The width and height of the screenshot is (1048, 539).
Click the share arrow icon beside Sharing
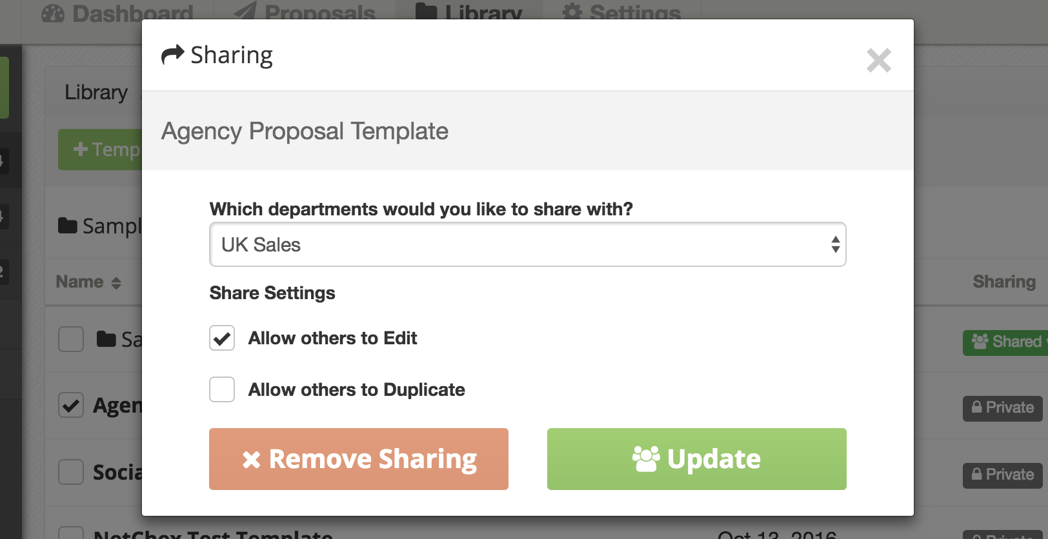click(x=172, y=55)
